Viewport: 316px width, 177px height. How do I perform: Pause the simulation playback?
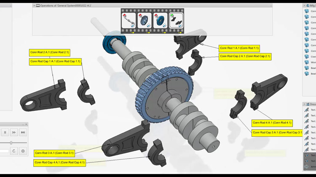(x=5, y=133)
